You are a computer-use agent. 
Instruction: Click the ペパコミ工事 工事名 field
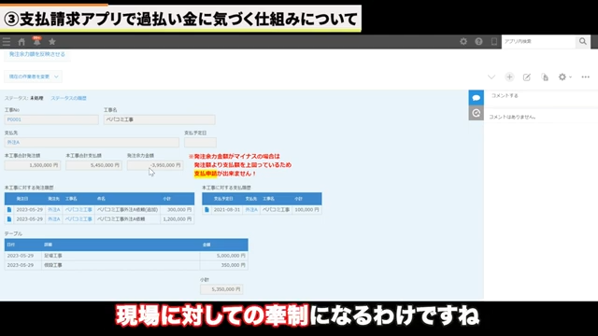160,119
